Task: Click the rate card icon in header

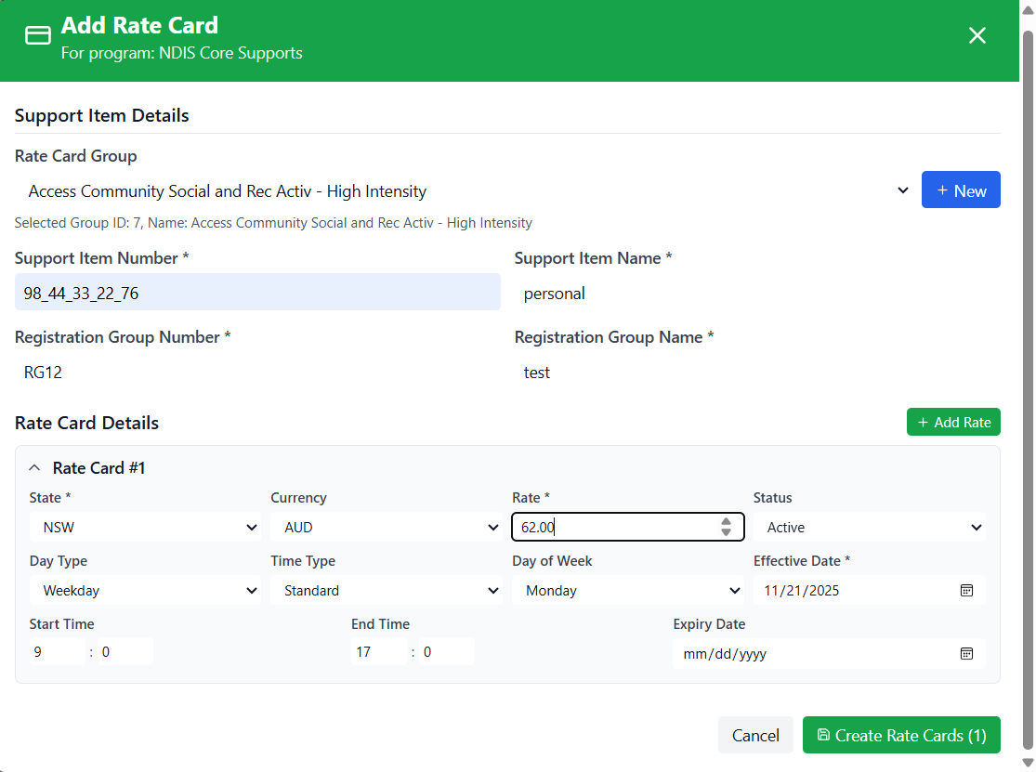Action: [38, 35]
